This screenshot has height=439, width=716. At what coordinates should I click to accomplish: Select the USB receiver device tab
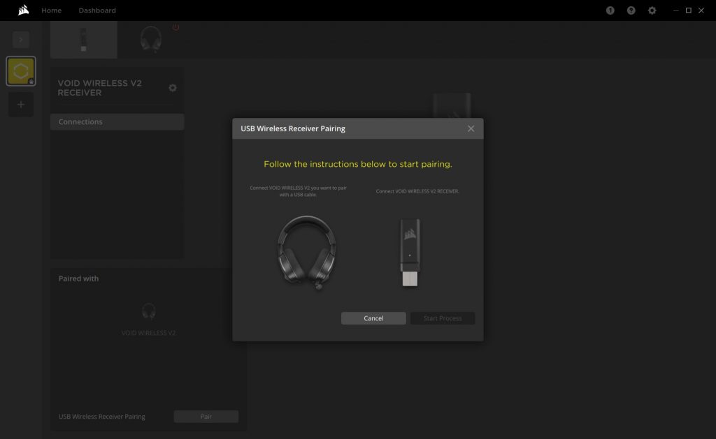[x=84, y=40]
